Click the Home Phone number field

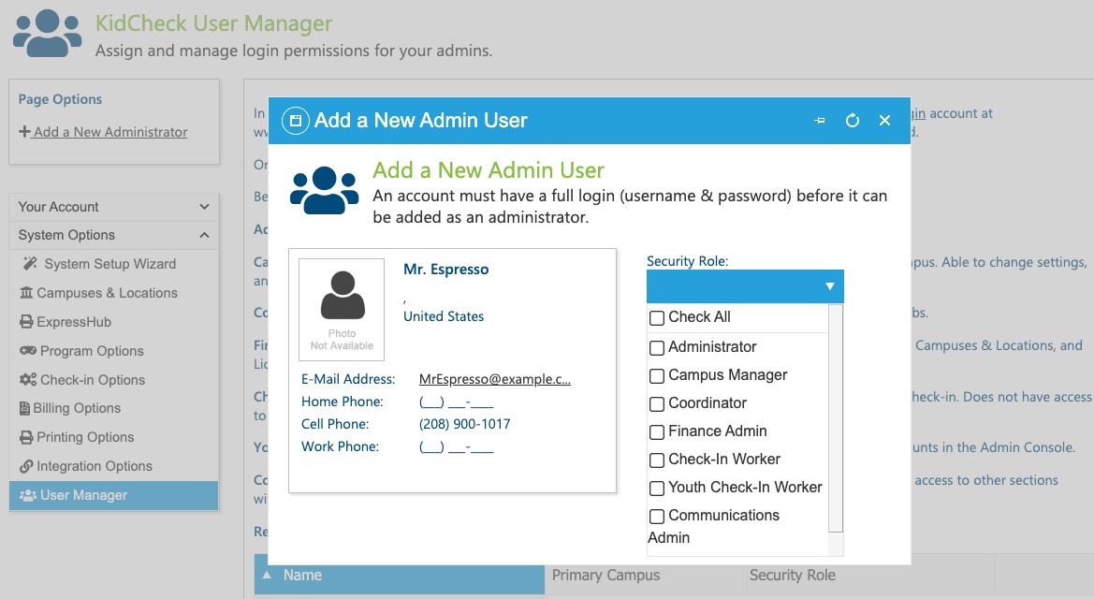coord(457,402)
